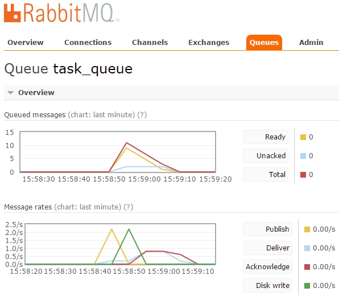The image size is (339, 296).
Task: Click the red Acknowledge color swatch
Action: pos(307,267)
